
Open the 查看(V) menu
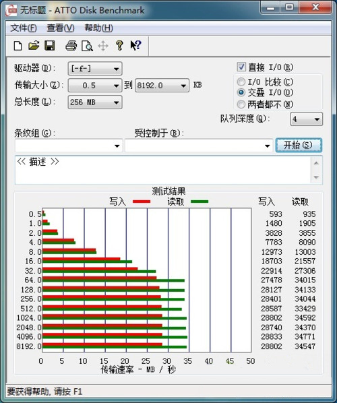pos(61,28)
